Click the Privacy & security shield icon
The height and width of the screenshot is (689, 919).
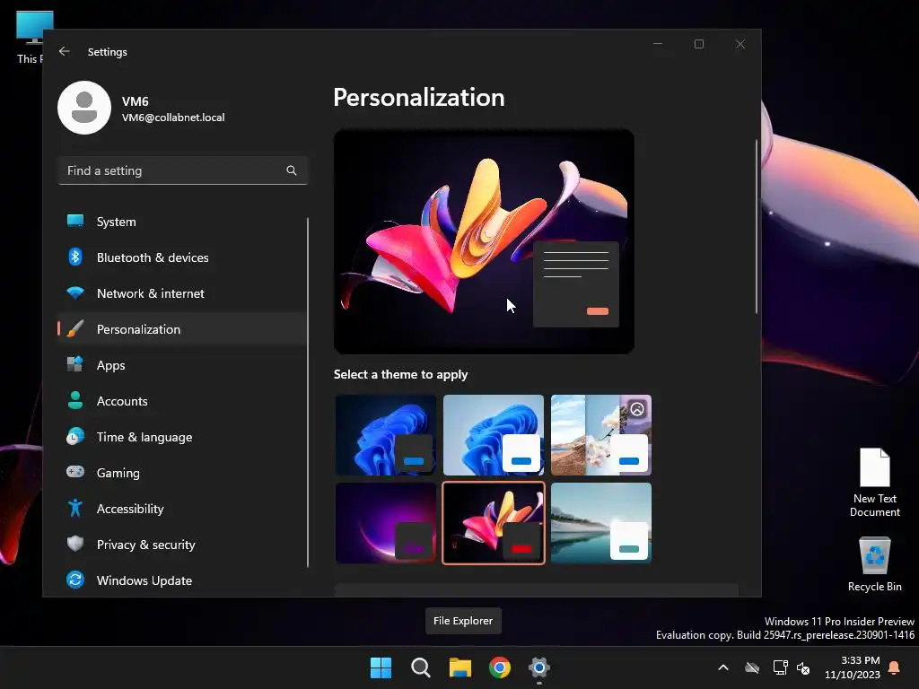coord(75,544)
